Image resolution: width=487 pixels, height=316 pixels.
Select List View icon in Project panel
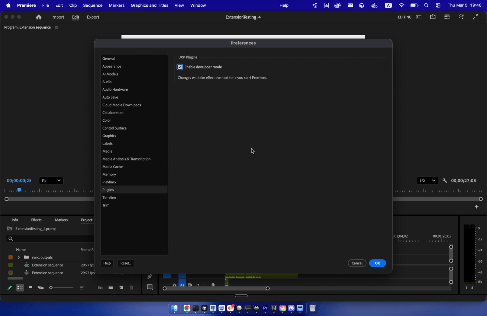click(20, 288)
